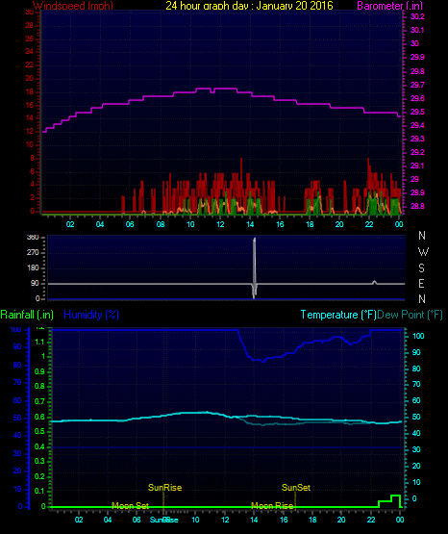Click the Moon Set marker label
The image size is (448, 534).
(x=131, y=506)
